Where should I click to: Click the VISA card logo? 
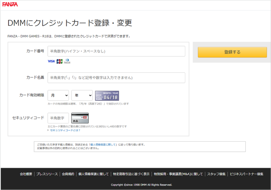(x=51, y=61)
